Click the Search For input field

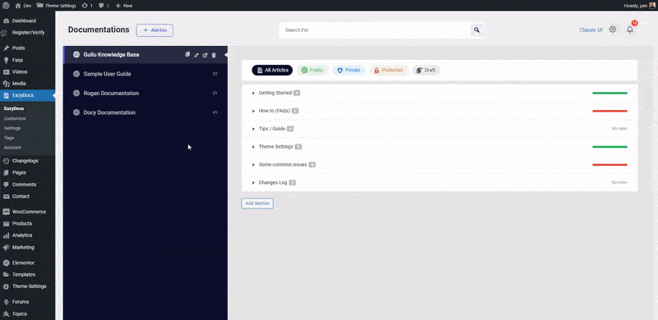375,30
